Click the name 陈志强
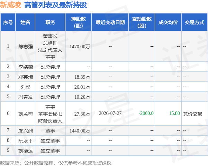Image resolution: width=208 pixels, height=166 pixels. click(25, 47)
